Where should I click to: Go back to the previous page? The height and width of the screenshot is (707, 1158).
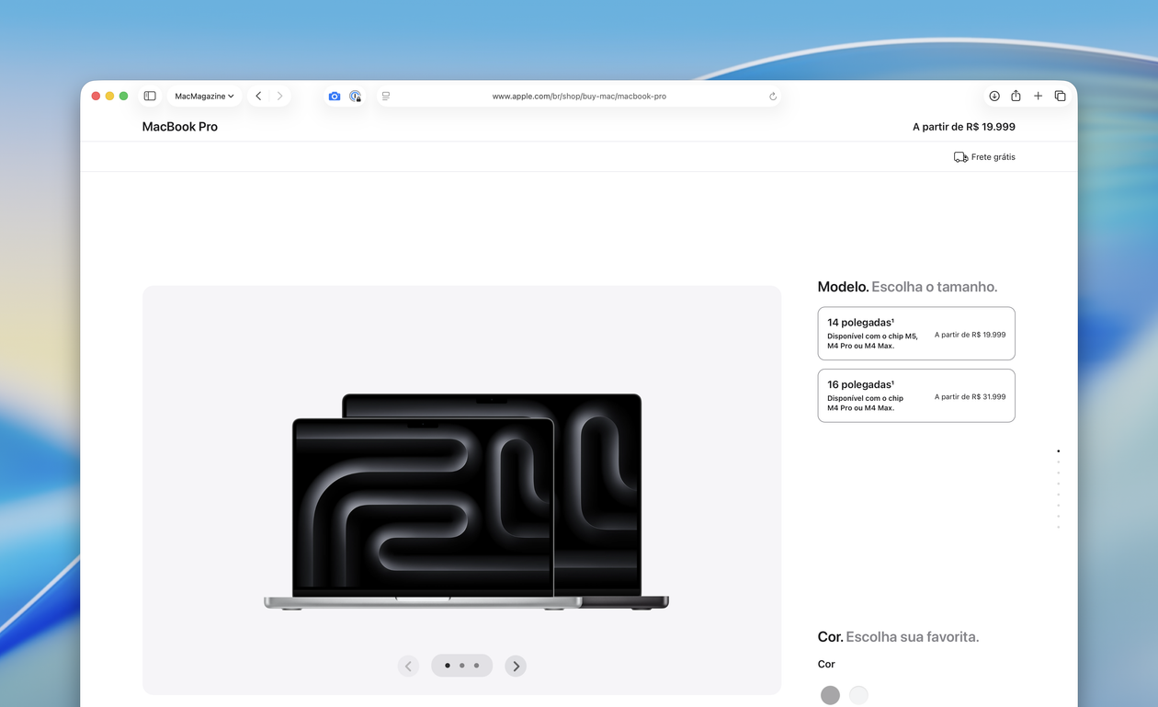click(258, 96)
